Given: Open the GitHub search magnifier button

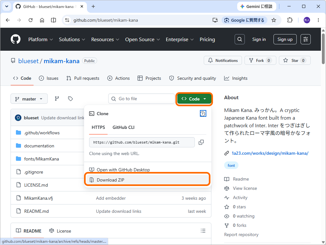Looking at the screenshot, I should [239, 39].
